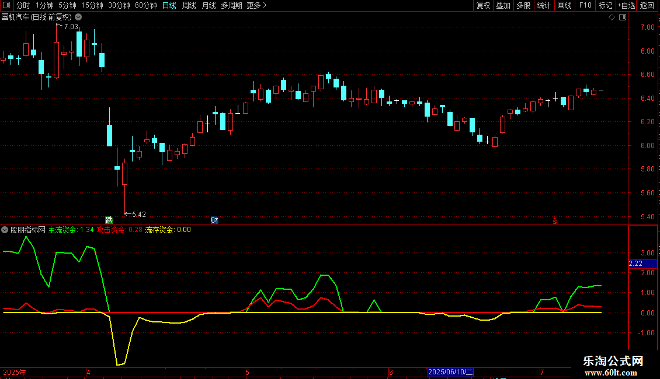This screenshot has height=379, width=660.
Task: Click the green 跌 event marker
Action: 109,220
